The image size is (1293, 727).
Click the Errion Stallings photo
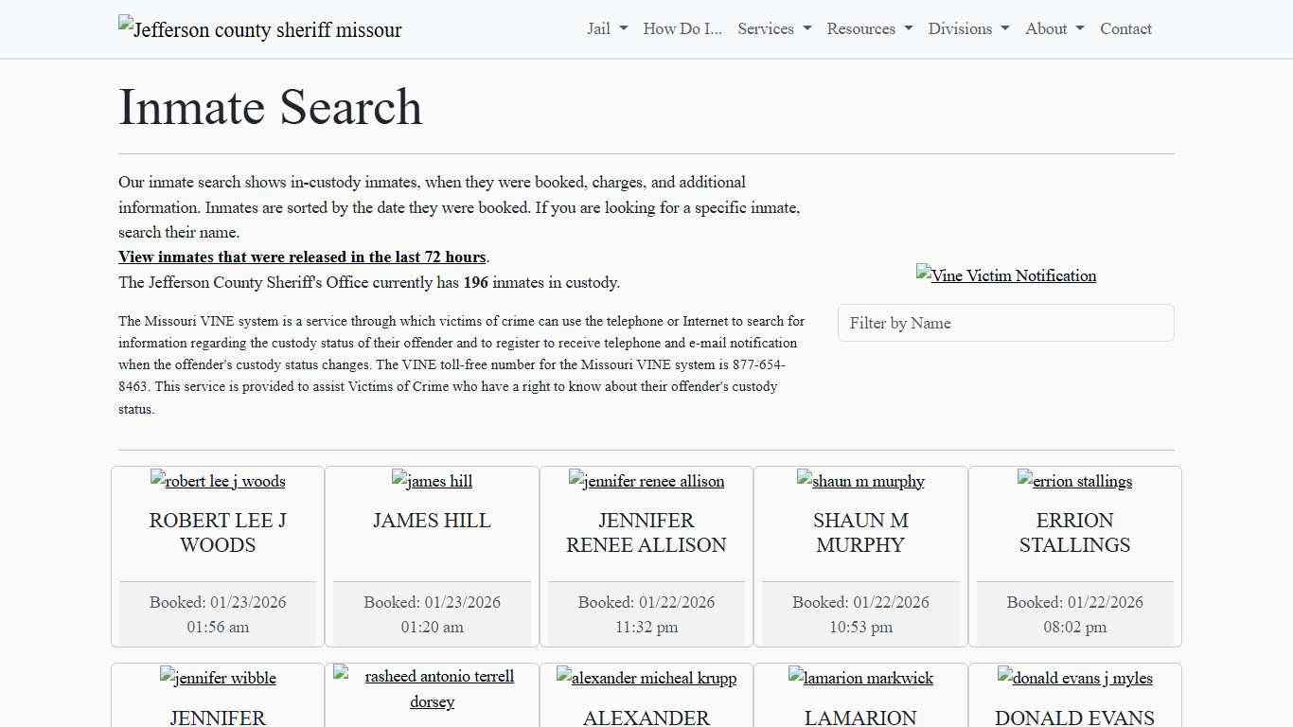(1074, 481)
